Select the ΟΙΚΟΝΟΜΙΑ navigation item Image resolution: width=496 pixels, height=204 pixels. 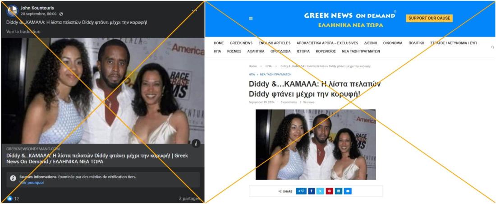393,43
